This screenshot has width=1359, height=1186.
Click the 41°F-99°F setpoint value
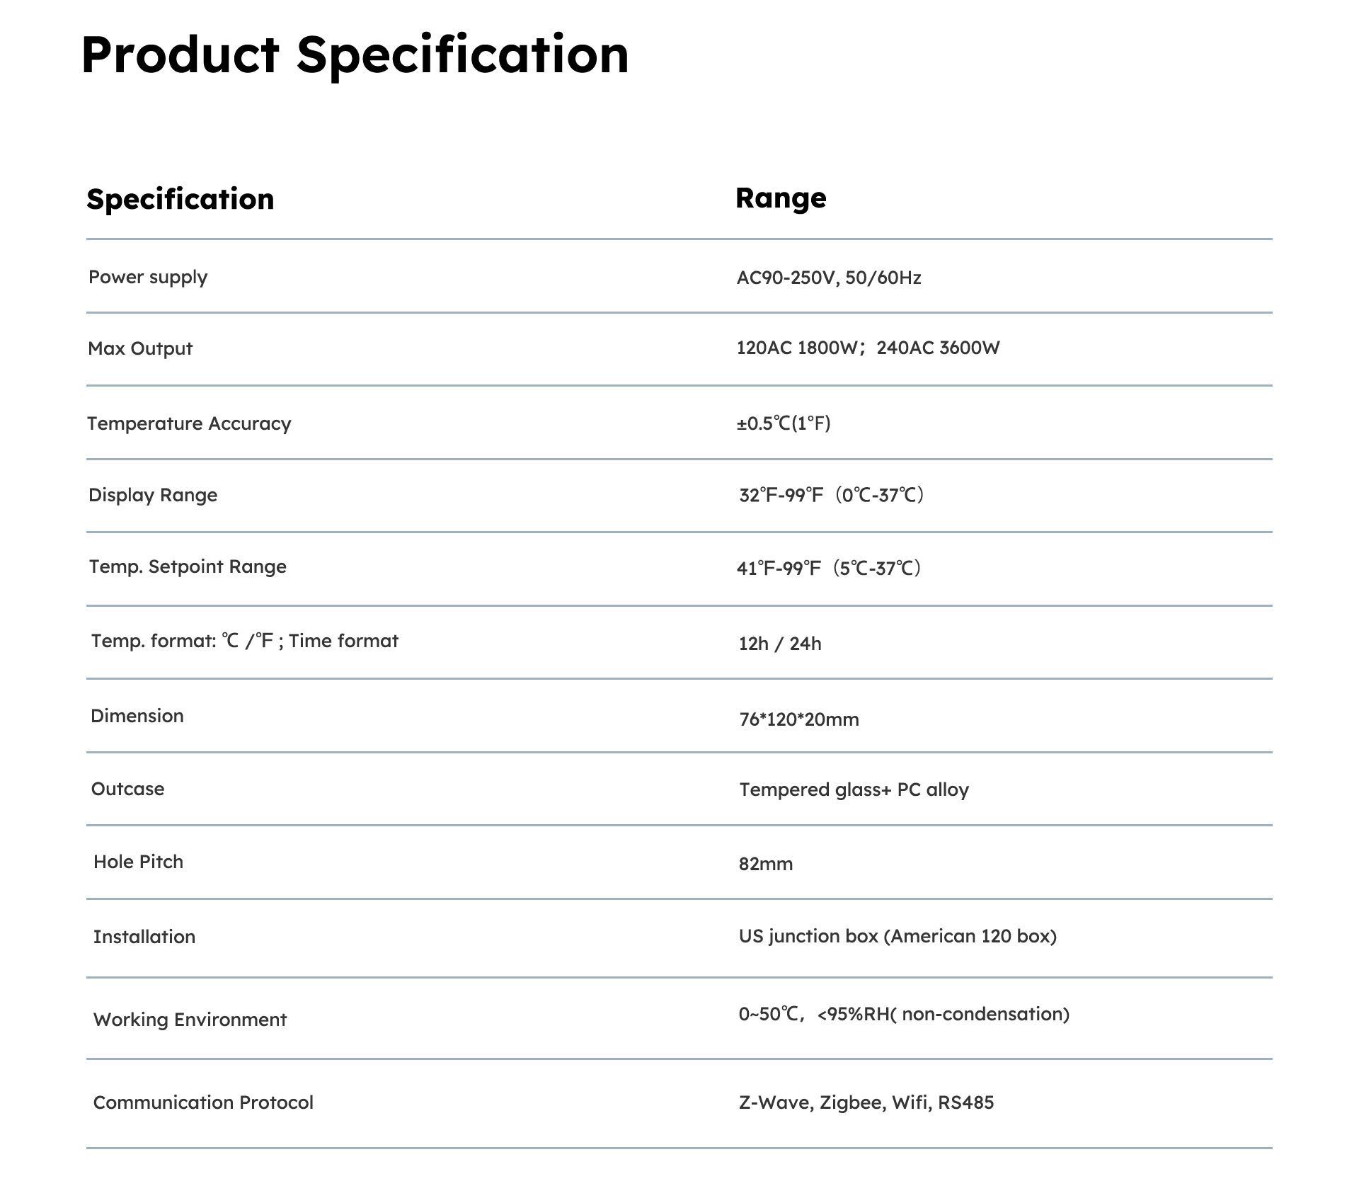(829, 569)
